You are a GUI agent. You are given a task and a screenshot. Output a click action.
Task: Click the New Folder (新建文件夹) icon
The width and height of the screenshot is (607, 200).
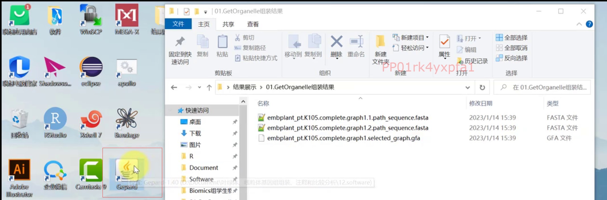tap(380, 50)
